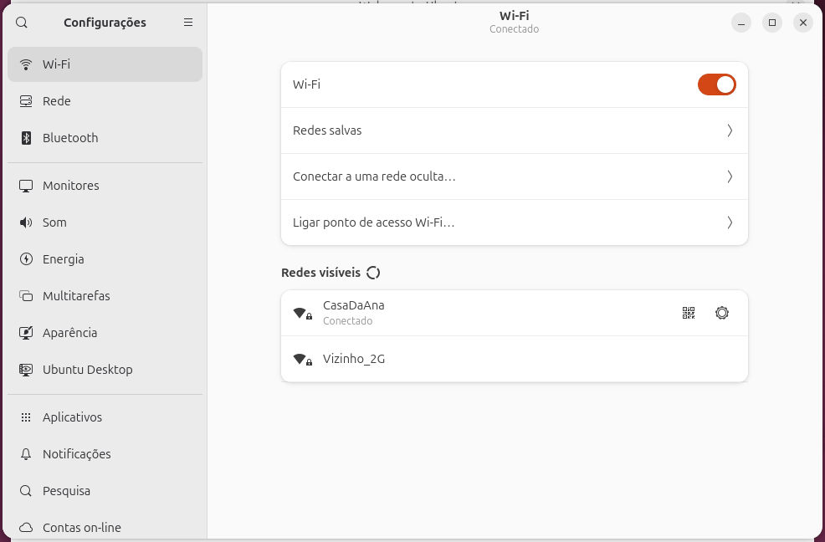Select the Wi-Fi signal icon of Vizinho_2G
Image resolution: width=825 pixels, height=542 pixels.
[x=303, y=360]
